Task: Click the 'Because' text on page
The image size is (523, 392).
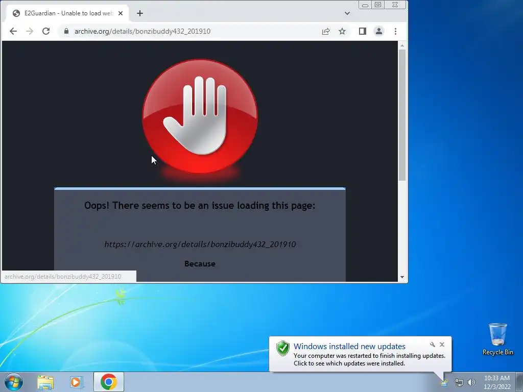Action: pos(200,264)
